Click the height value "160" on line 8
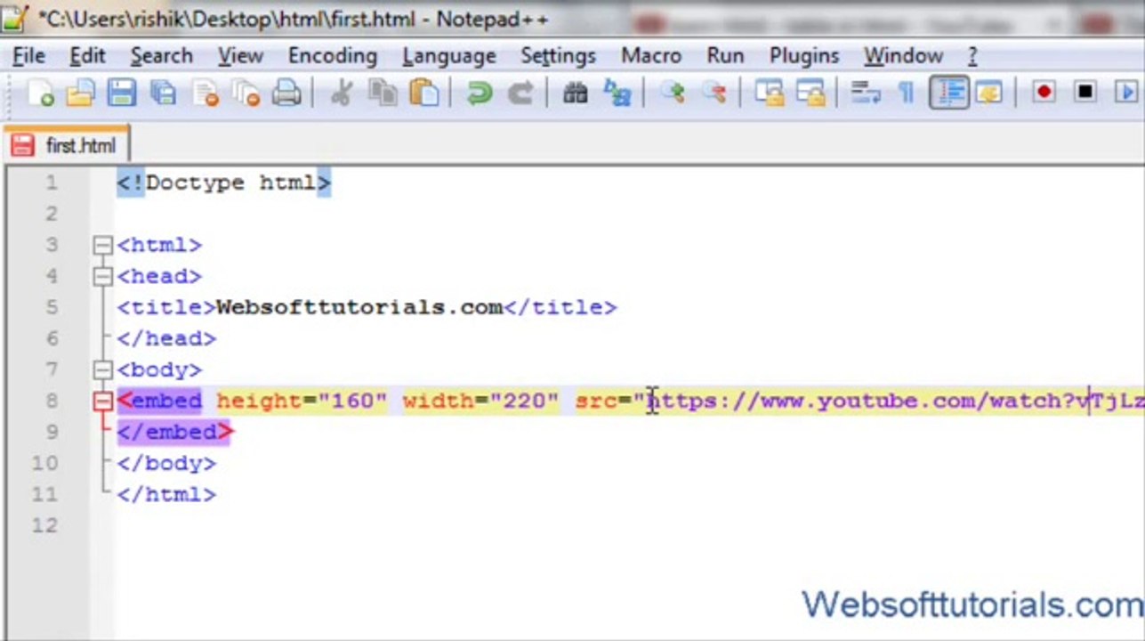This screenshot has width=1145, height=641. pos(352,402)
